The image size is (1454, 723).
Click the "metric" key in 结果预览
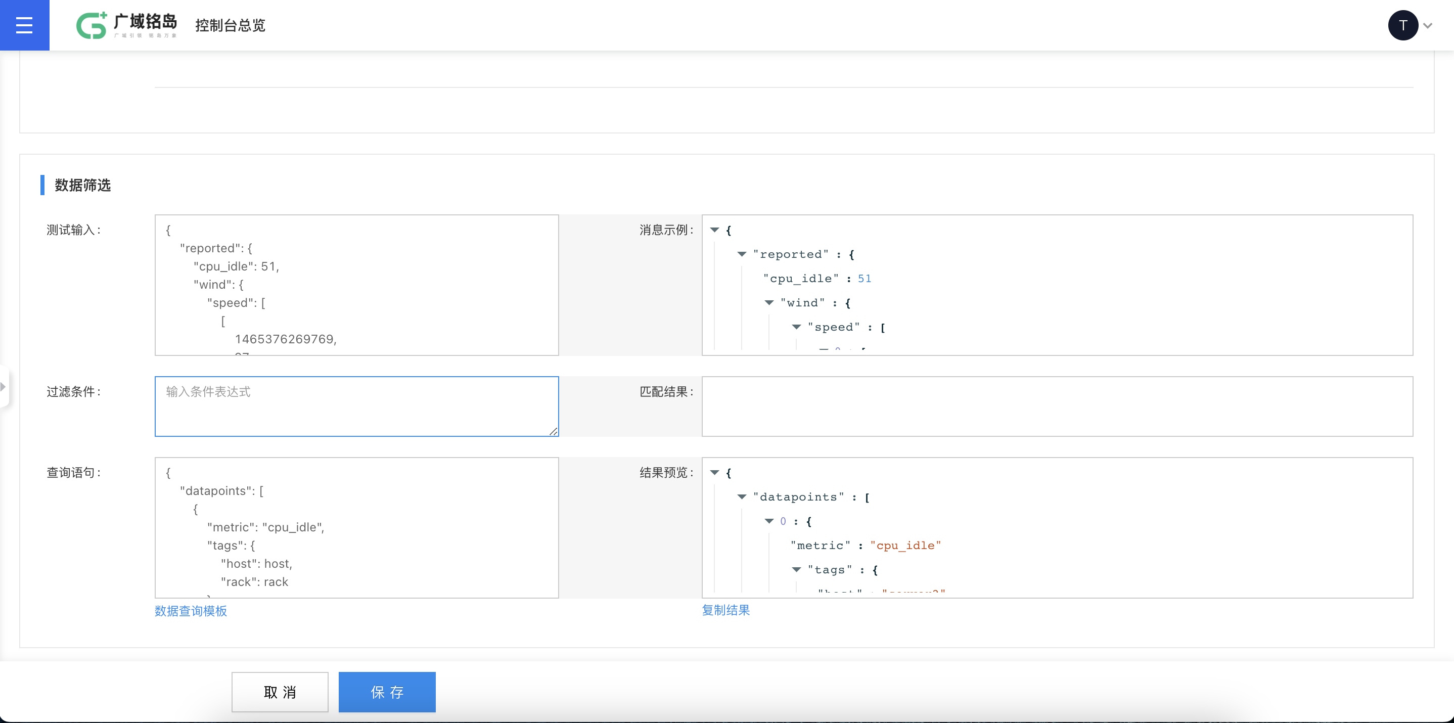coord(820,545)
